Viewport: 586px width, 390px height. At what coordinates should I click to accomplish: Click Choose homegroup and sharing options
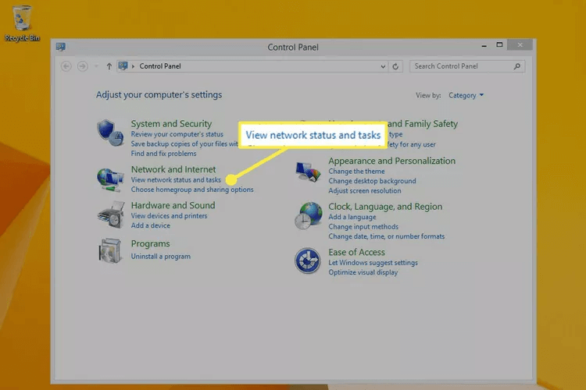192,190
